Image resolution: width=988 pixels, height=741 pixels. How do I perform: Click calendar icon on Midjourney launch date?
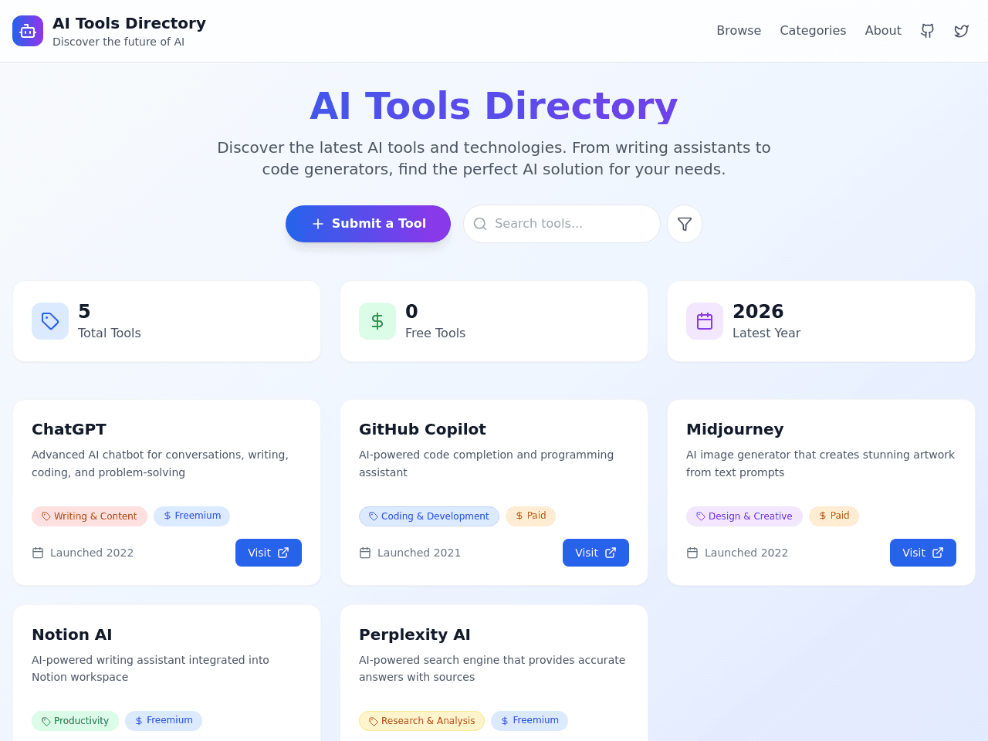pos(692,553)
